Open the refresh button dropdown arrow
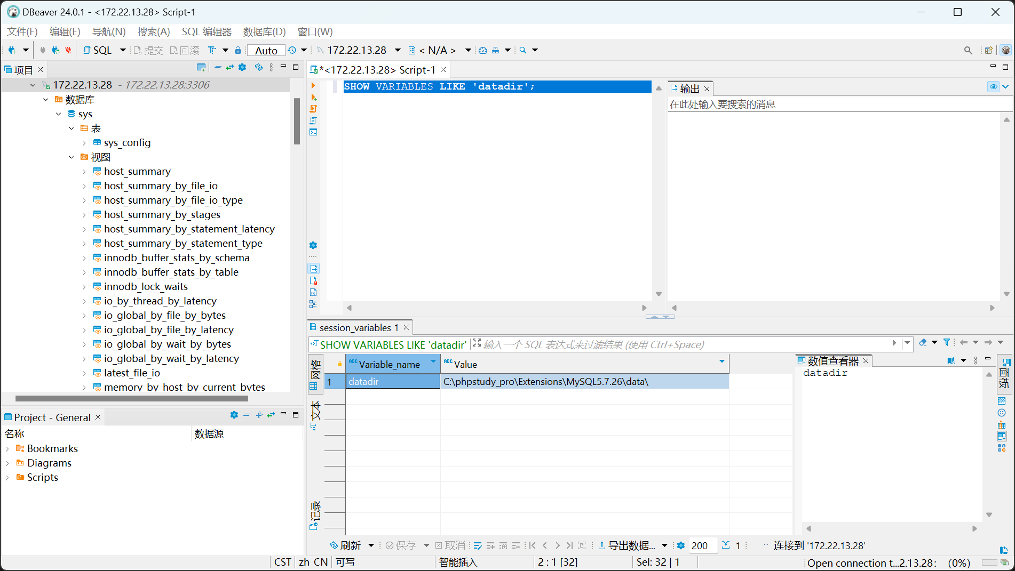This screenshot has width=1015, height=571. (x=371, y=545)
